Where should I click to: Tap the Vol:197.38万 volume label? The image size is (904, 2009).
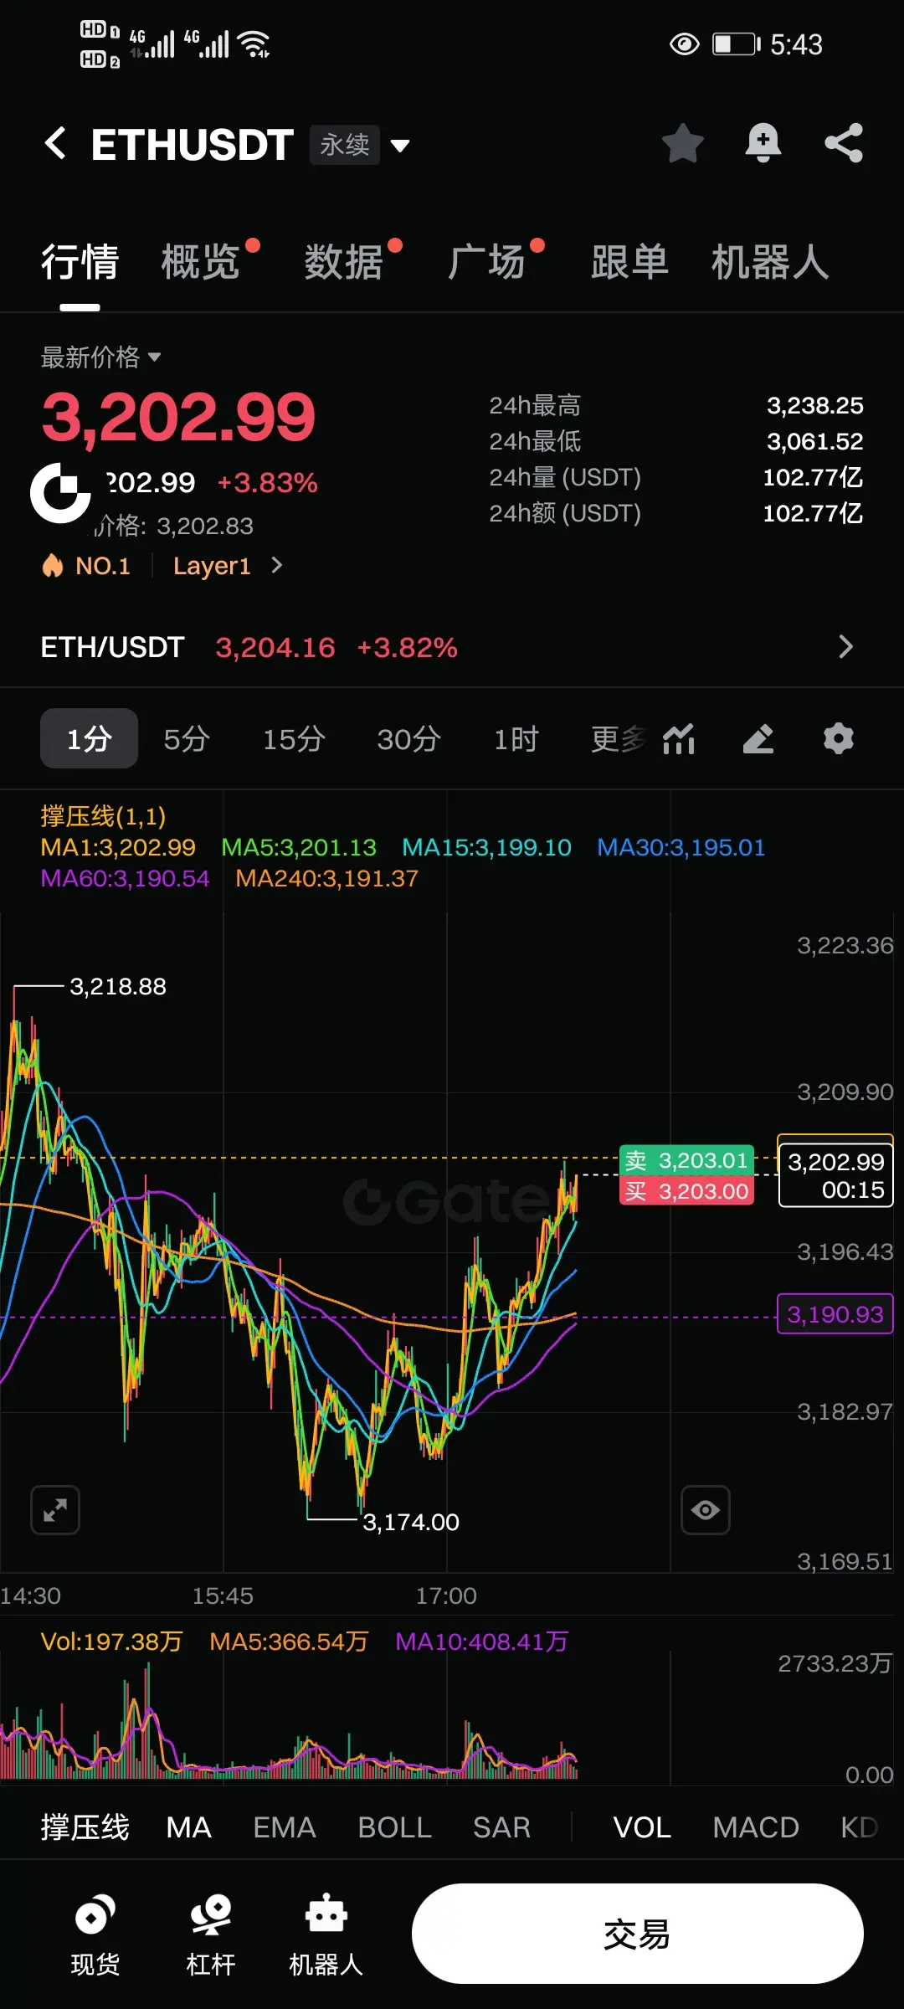[x=111, y=1642]
